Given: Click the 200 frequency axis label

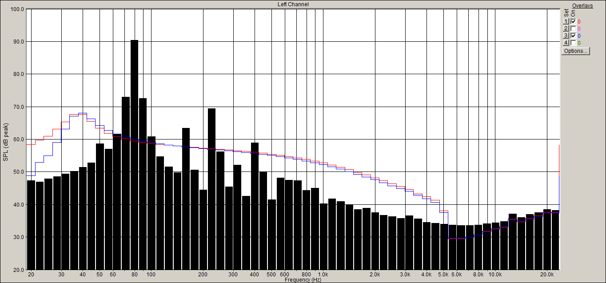Looking at the screenshot, I should click(x=203, y=275).
